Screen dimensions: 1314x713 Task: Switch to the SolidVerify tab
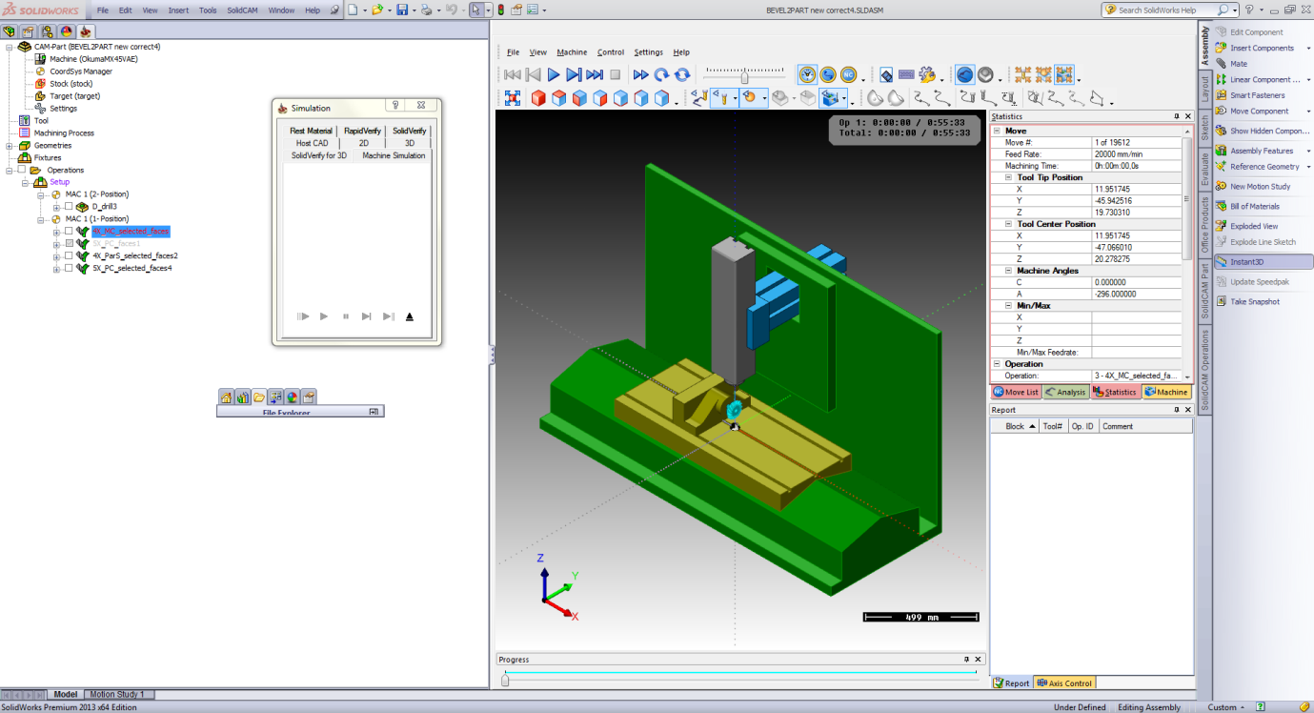pos(410,131)
